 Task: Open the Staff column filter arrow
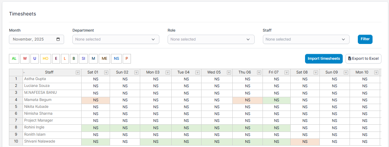pyautogui.click(x=77, y=72)
